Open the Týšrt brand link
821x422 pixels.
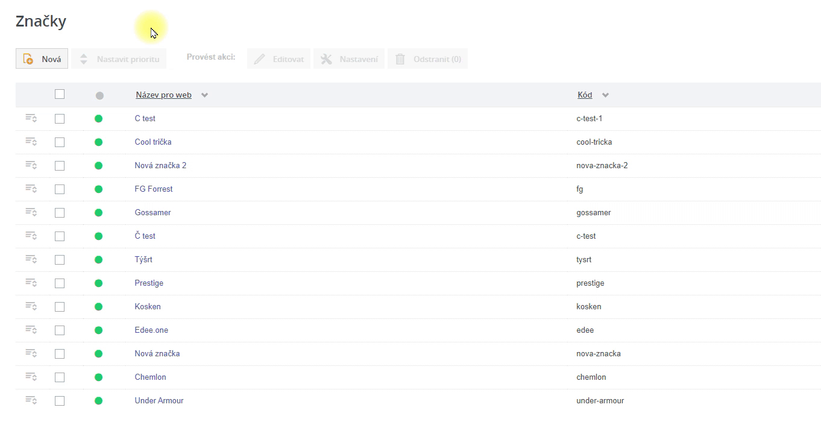coord(143,259)
